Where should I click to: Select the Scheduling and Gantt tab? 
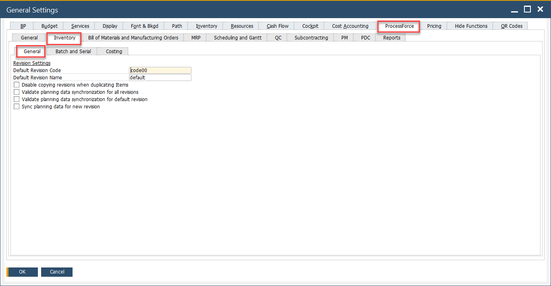(237, 37)
